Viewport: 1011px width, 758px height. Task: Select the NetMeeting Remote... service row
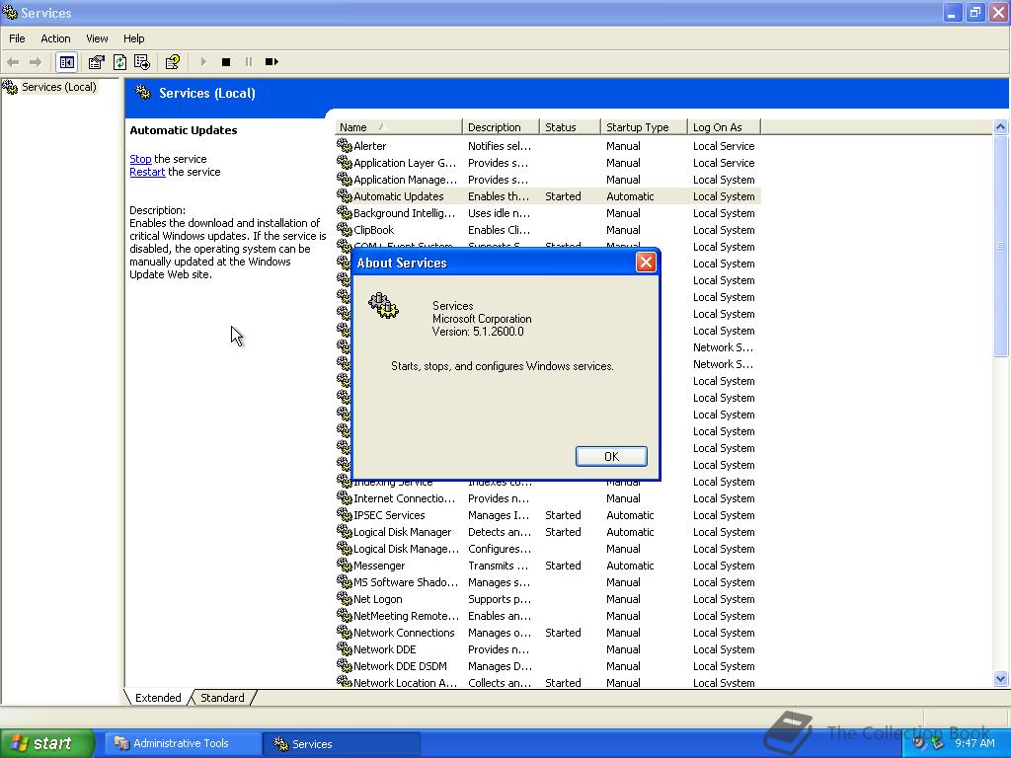[548, 616]
